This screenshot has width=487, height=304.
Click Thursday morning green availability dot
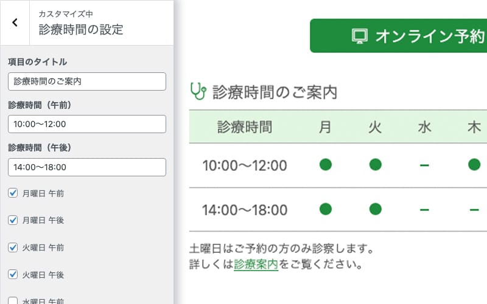[x=474, y=165]
